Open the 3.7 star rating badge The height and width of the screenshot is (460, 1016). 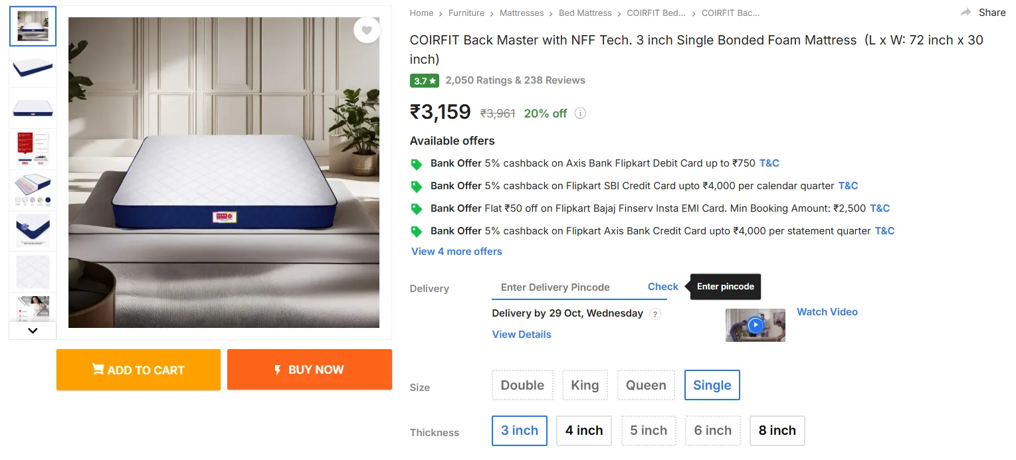pos(425,81)
